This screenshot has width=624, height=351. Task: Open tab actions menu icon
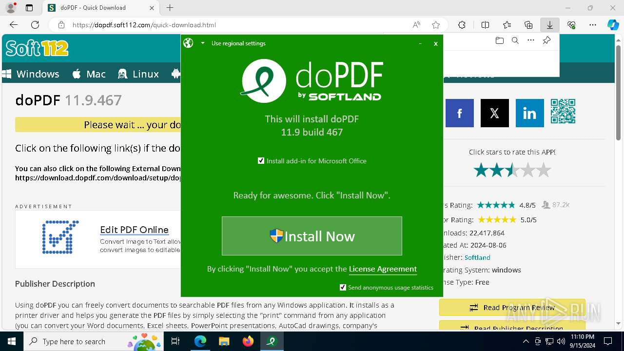pos(29,8)
